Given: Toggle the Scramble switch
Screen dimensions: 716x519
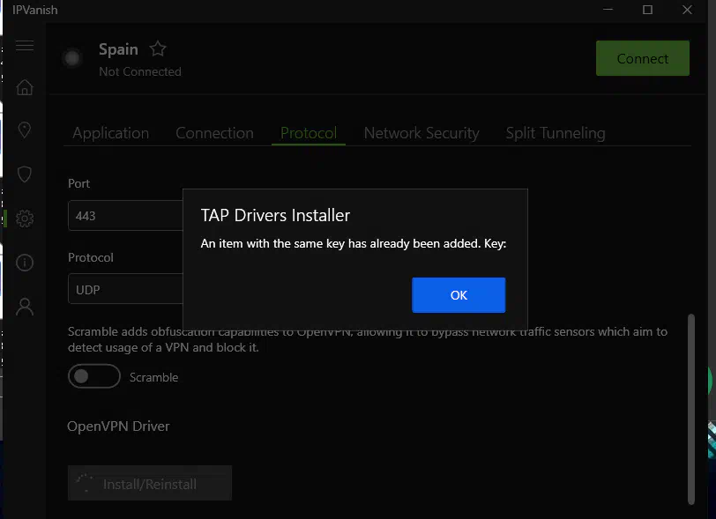Looking at the screenshot, I should point(94,376).
